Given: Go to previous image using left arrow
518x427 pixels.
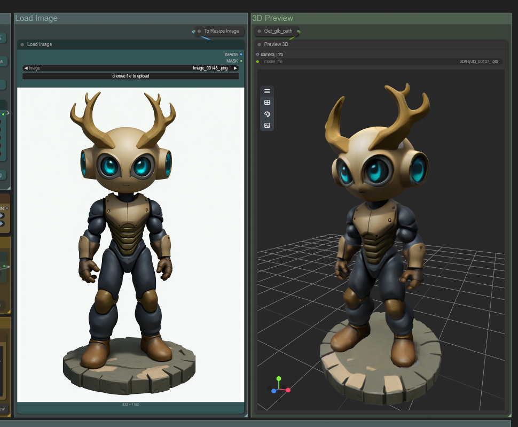Looking at the screenshot, I should 26,68.
